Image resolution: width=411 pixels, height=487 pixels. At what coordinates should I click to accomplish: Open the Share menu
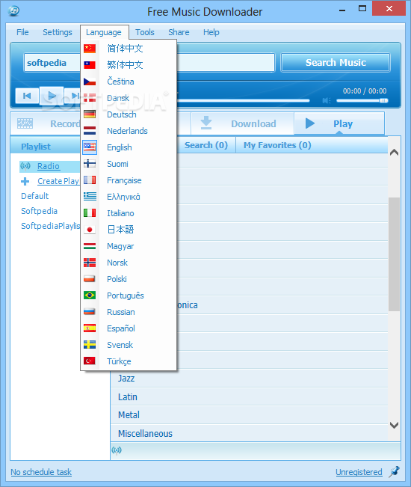point(179,32)
